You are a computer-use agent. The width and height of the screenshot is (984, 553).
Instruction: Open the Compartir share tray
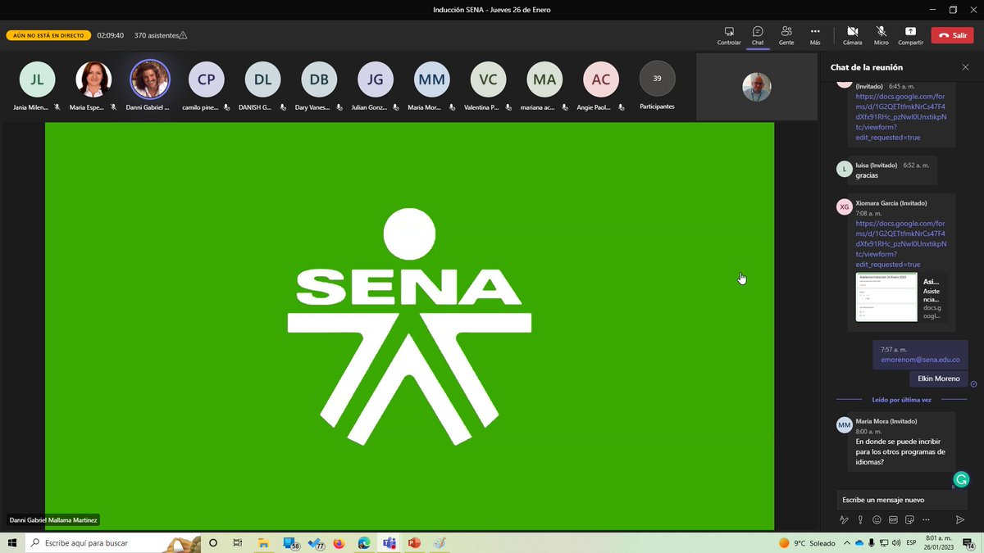click(x=910, y=35)
